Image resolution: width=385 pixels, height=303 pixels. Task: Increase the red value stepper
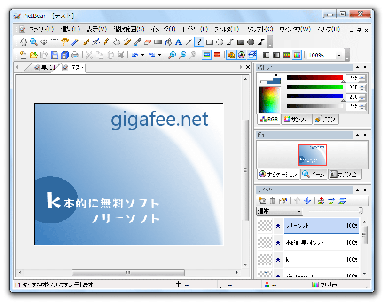click(x=362, y=77)
